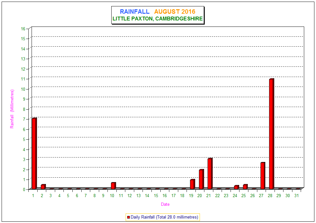Click the x-axis date label 21
This screenshot has width=316, height=223.
point(209,196)
